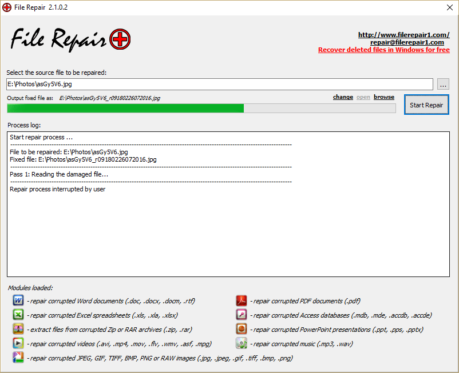Open Recover deleted files in Windows link
459x373 pixels.
pos(384,50)
